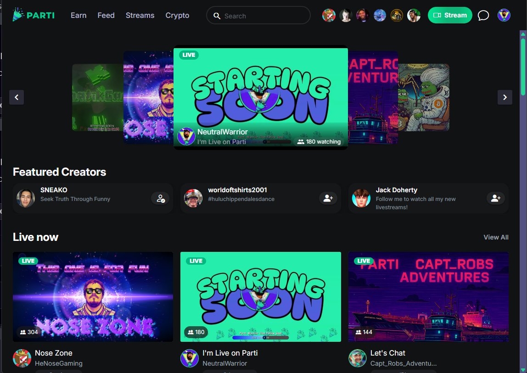This screenshot has width=527, height=373.
Task: Click the Nose Zone stream title
Action: 53,353
